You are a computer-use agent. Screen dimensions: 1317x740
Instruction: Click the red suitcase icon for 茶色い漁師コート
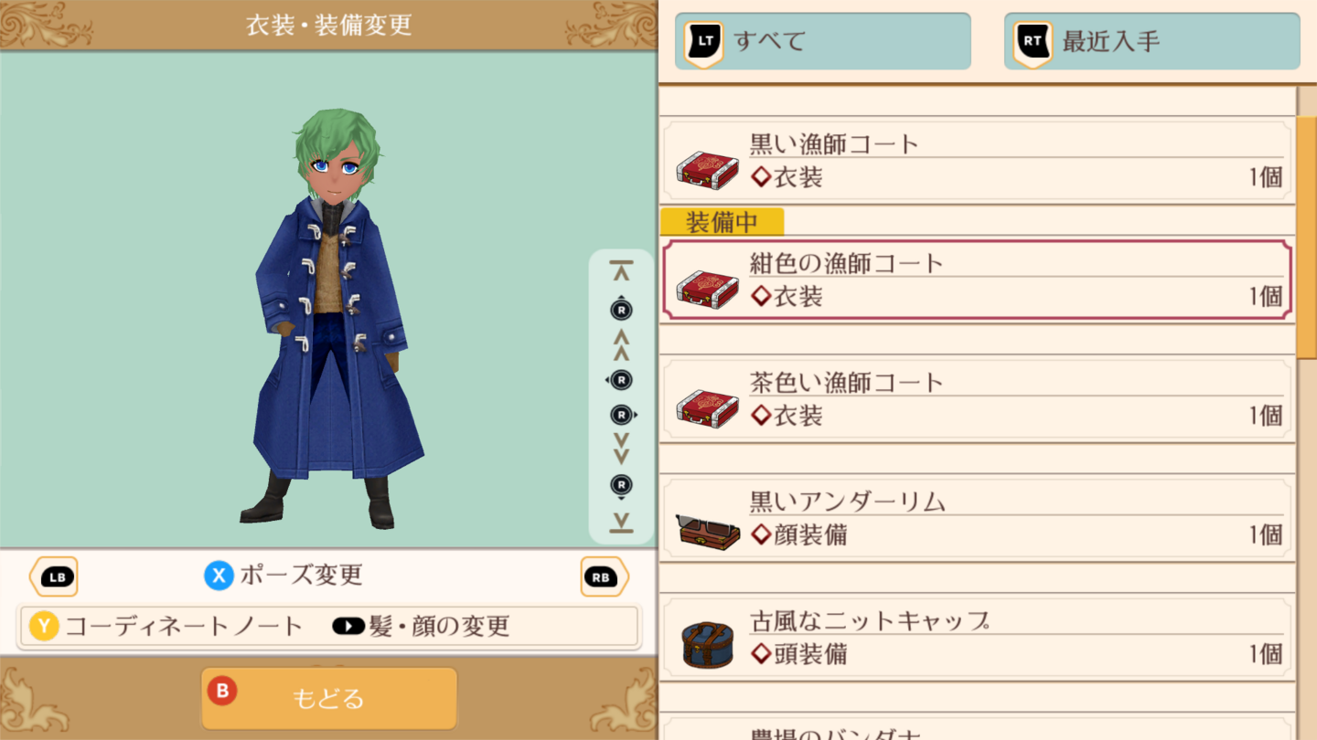point(707,408)
